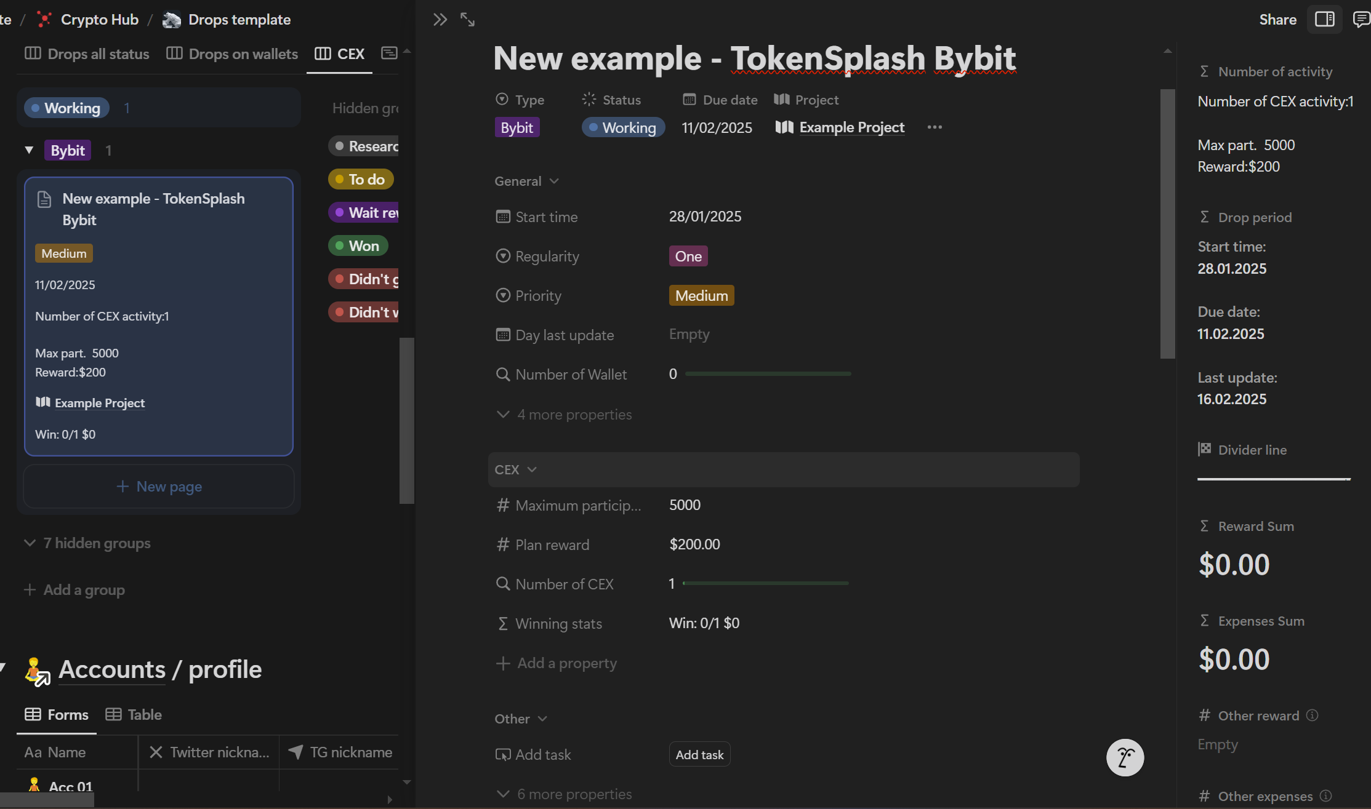Click Add a property
The image size is (1371, 809).
point(556,663)
